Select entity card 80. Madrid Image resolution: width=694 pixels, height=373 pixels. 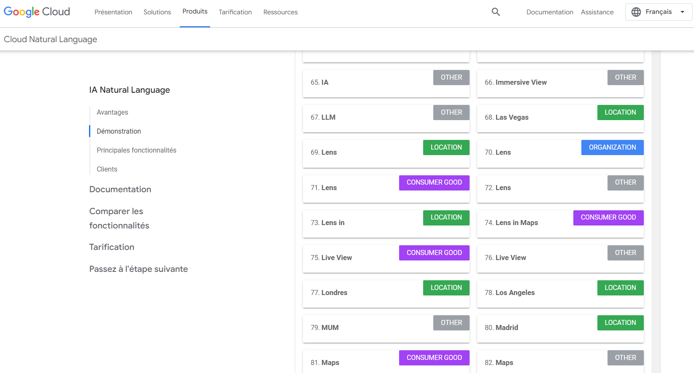click(x=560, y=329)
